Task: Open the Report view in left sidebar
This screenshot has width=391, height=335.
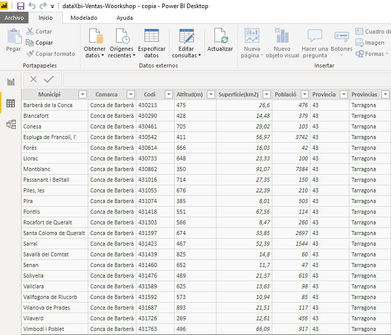Action: click(x=11, y=82)
